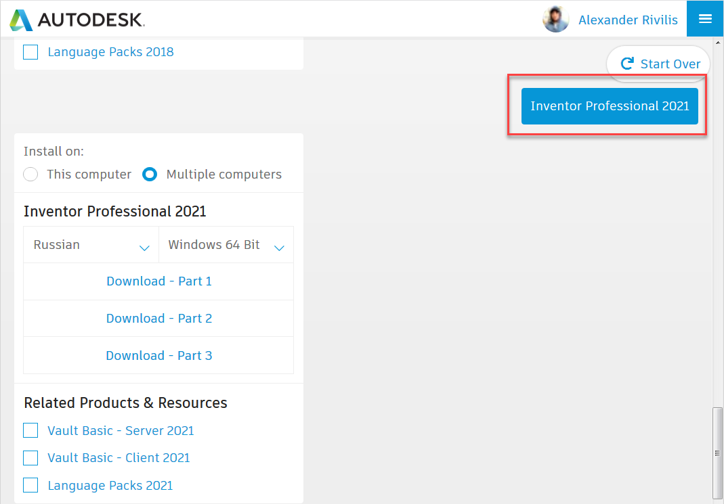Download Part 2 of Inventor

point(159,319)
